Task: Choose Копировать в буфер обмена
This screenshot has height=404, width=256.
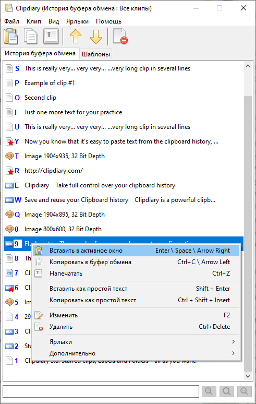Action: 137,262
